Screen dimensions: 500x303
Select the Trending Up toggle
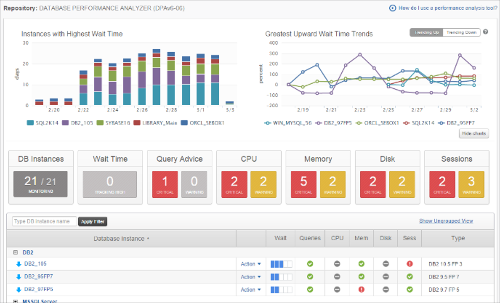click(x=426, y=32)
